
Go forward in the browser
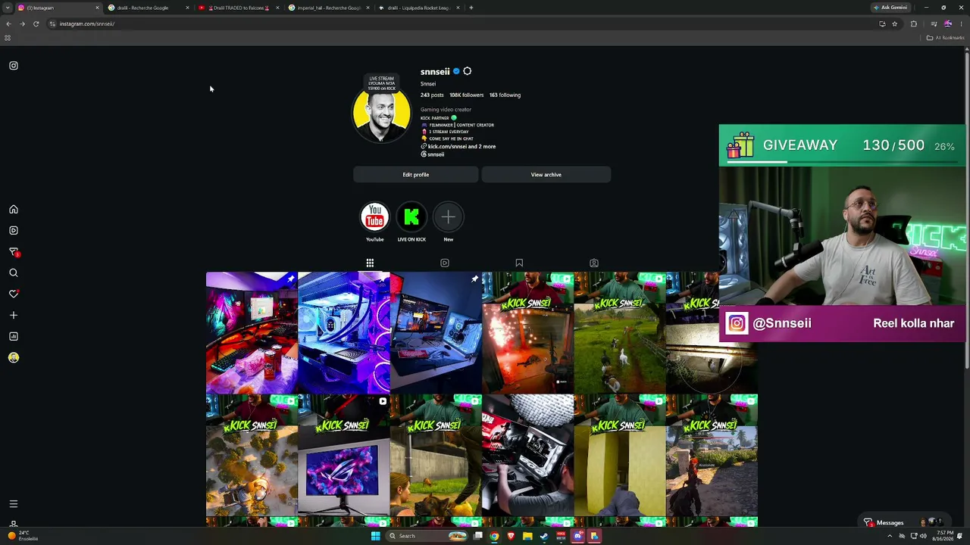point(22,24)
